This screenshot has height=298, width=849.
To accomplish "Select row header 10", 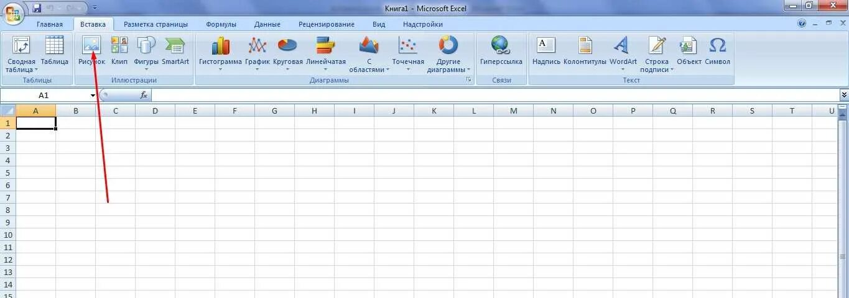I will [x=7, y=235].
